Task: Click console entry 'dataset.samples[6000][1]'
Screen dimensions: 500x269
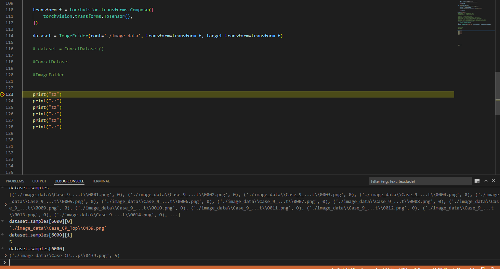Action: [x=41, y=235]
